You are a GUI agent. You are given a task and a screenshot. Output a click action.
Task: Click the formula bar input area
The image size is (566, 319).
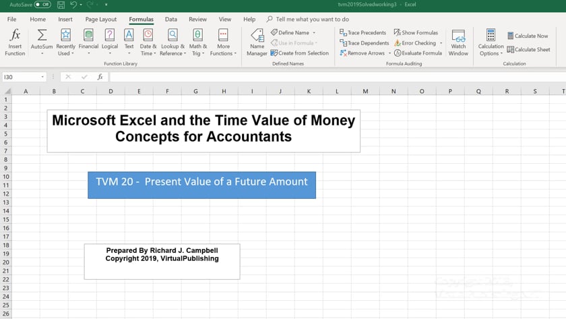point(338,77)
